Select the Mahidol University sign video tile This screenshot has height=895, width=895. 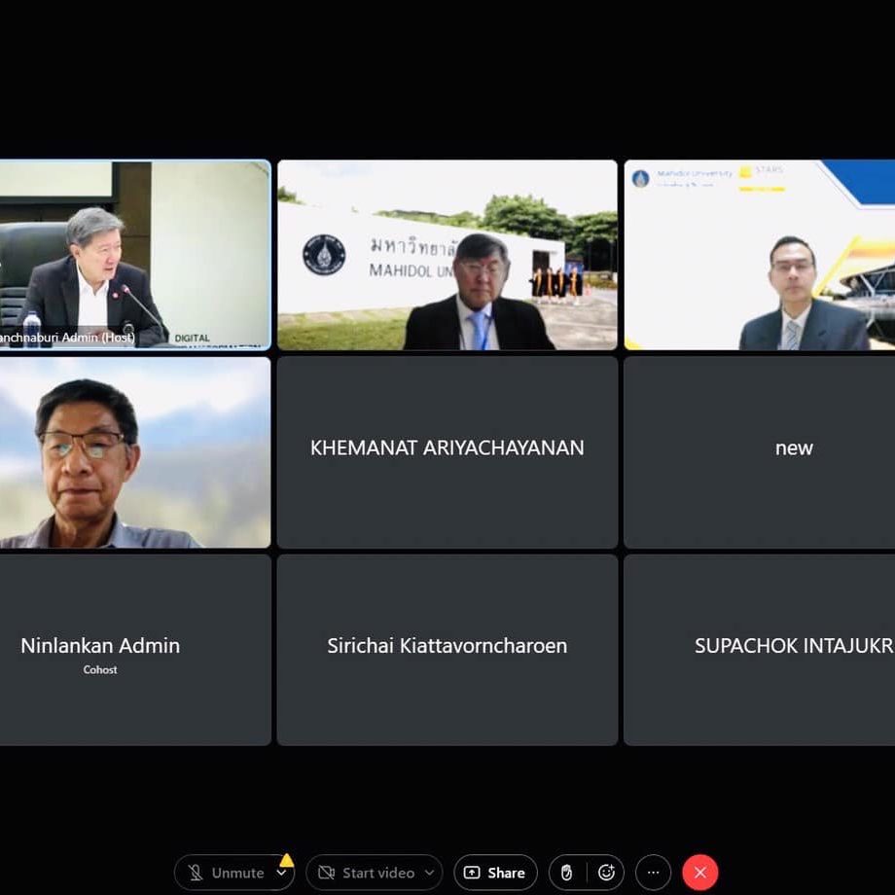coord(447,254)
